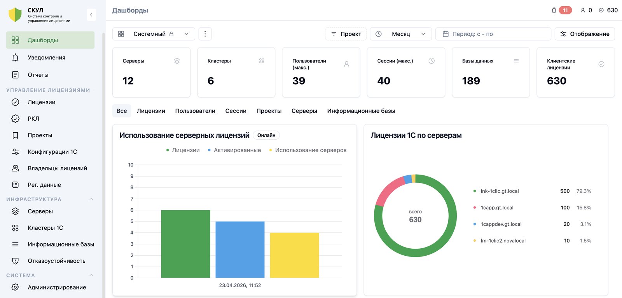
Task: Click the Отображение button
Action: pos(585,34)
